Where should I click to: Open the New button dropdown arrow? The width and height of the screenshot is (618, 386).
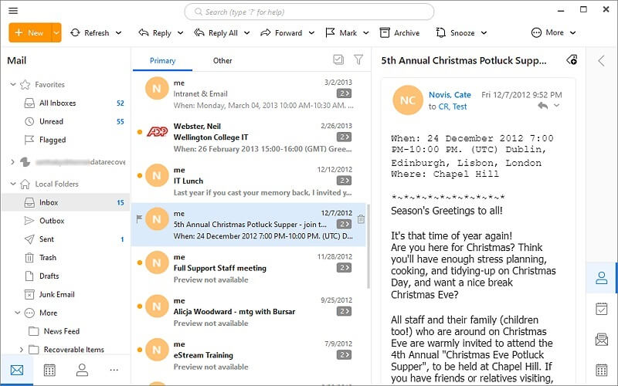56,32
